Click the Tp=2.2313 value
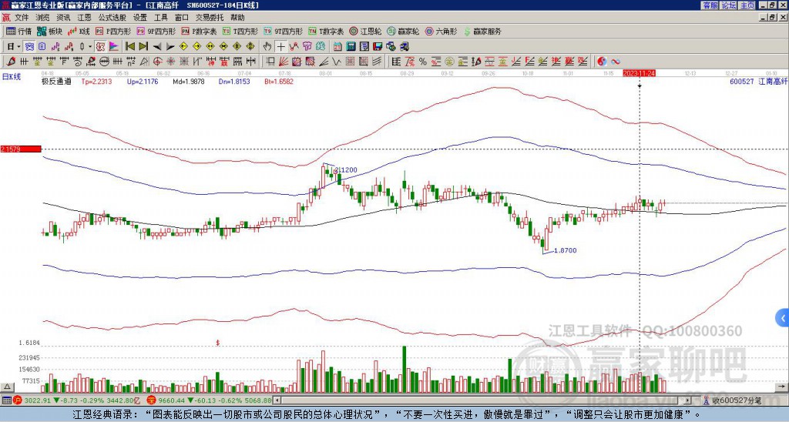 [96, 81]
